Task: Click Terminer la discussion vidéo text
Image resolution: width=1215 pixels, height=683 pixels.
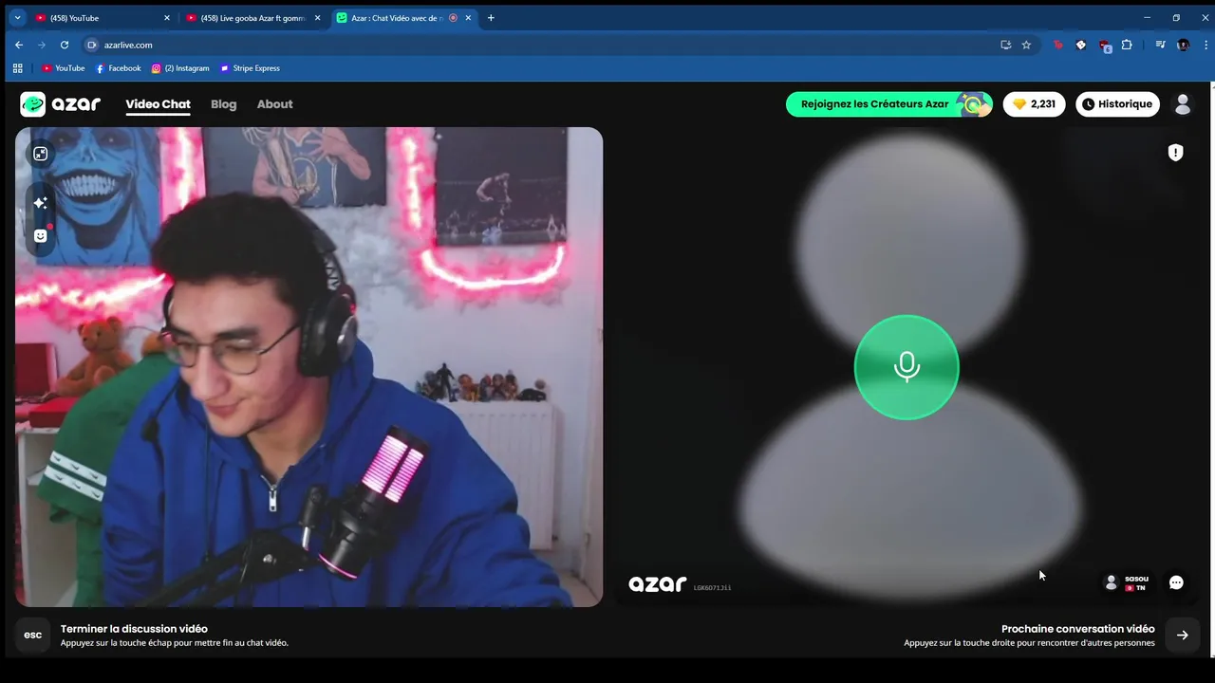Action: coord(134,629)
